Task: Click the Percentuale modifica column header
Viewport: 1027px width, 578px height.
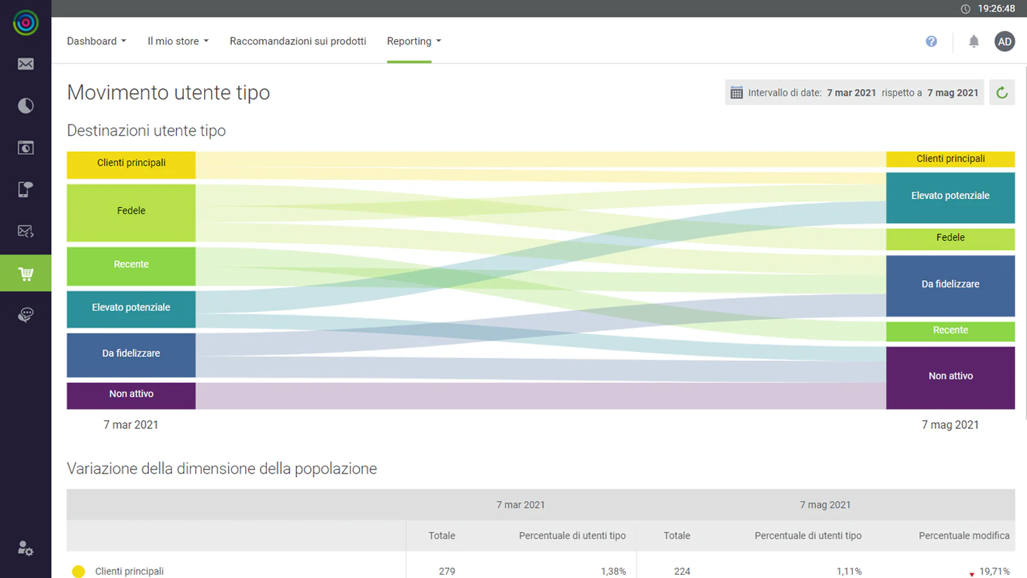Action: coord(964,536)
